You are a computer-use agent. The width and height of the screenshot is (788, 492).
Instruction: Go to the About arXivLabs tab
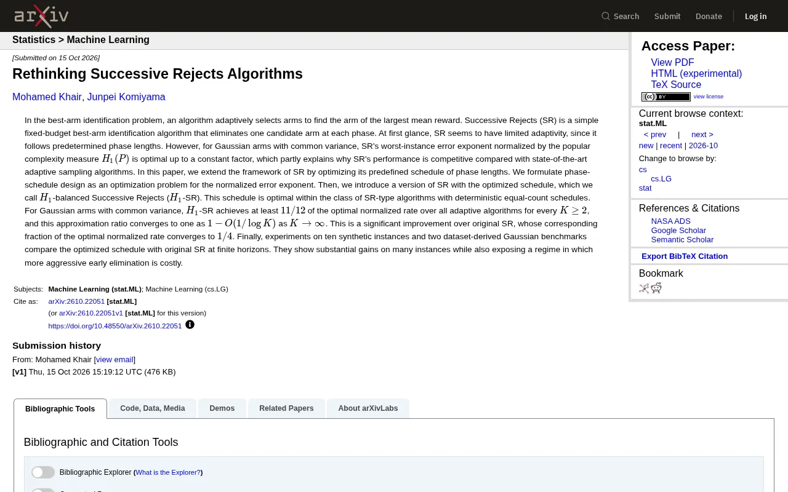[368, 408]
